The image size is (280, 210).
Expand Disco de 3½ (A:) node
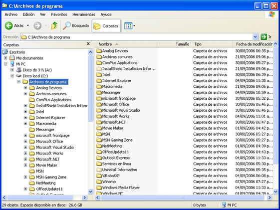point(12,70)
